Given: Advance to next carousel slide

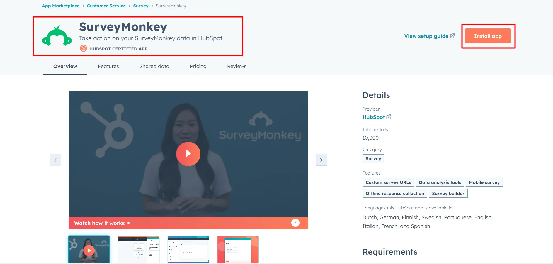Looking at the screenshot, I should (x=321, y=160).
